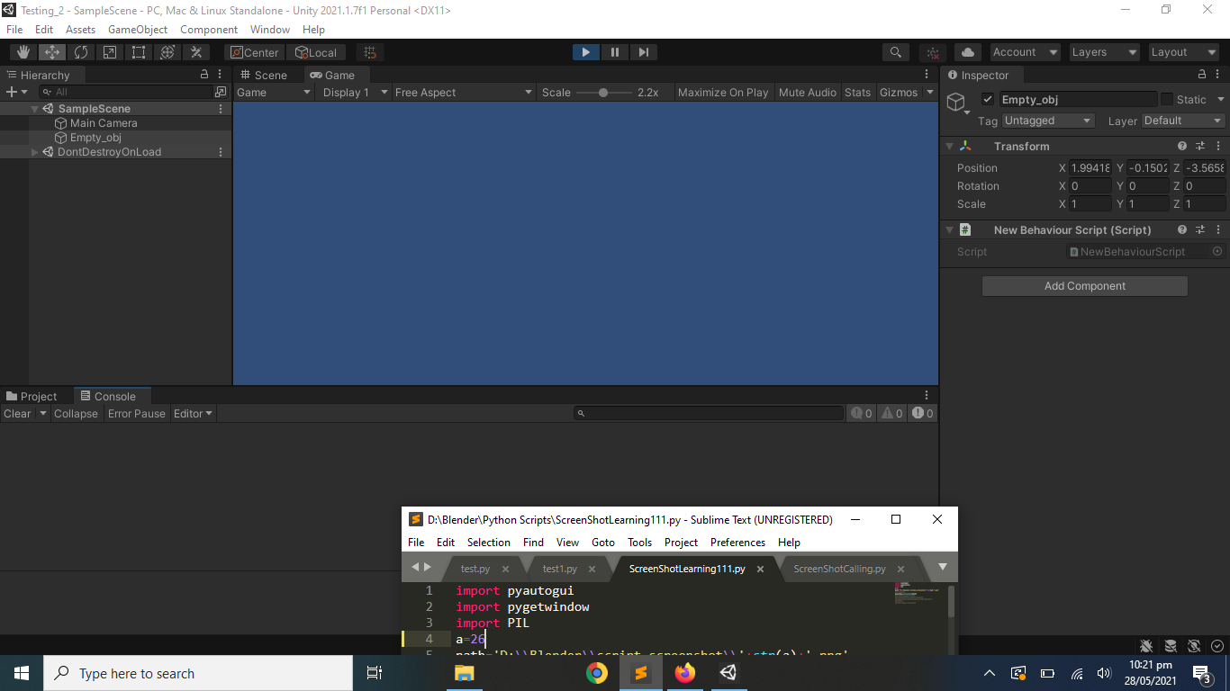Toggle Console Error Pause
Viewport: 1230px width, 691px height.
(x=137, y=414)
